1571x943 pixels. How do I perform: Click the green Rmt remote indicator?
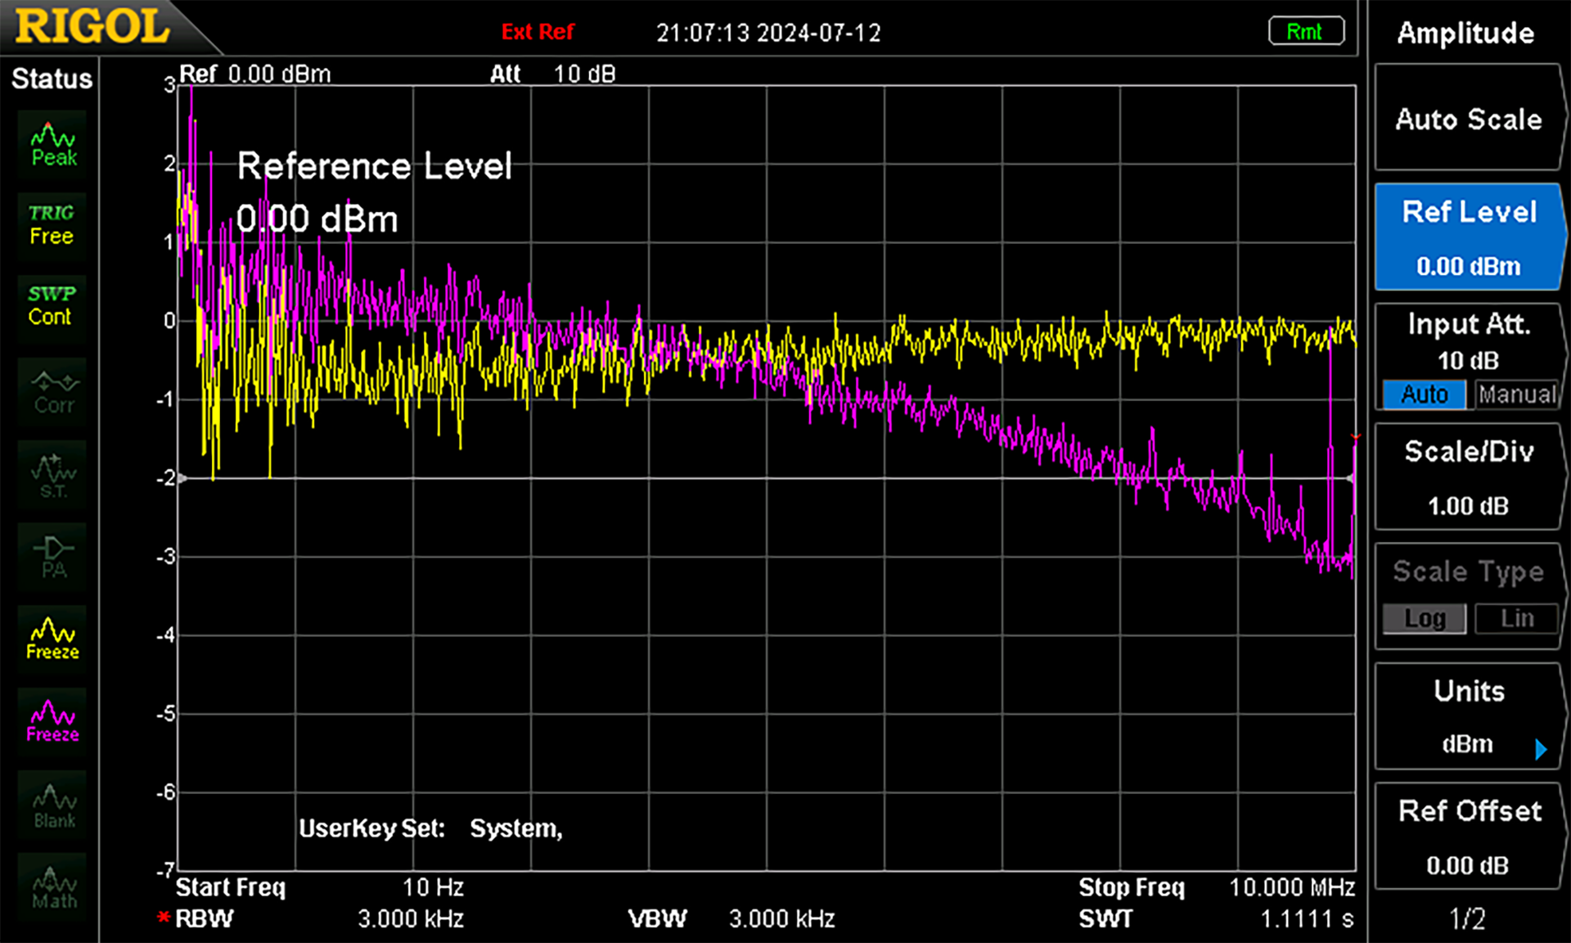pyautogui.click(x=1306, y=31)
